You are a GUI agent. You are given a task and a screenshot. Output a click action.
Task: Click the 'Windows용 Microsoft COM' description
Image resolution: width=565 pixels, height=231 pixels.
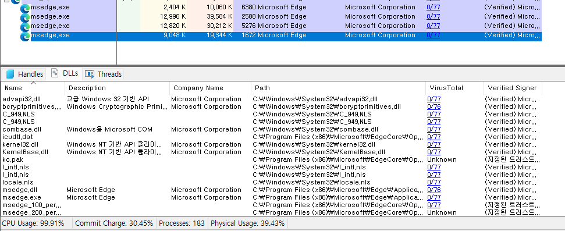tap(109, 129)
